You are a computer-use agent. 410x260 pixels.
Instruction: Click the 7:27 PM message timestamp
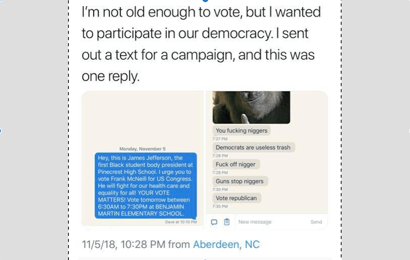tap(220, 139)
